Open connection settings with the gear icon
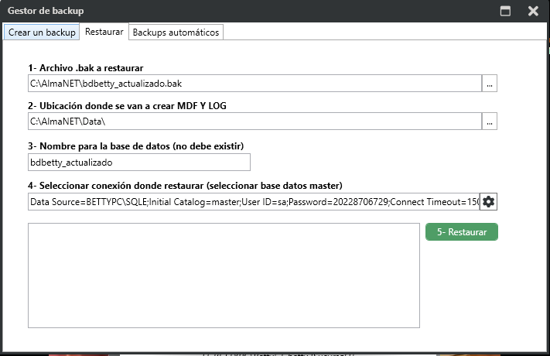Screen dimensions: 550x356 (x=488, y=202)
